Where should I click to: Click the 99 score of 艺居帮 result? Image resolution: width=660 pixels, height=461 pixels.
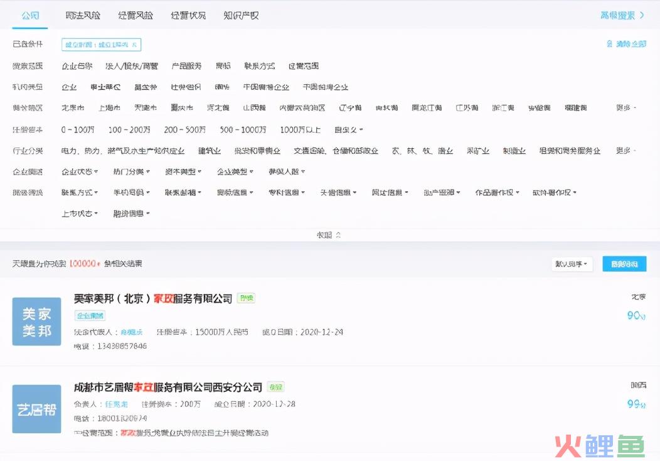(x=636, y=404)
